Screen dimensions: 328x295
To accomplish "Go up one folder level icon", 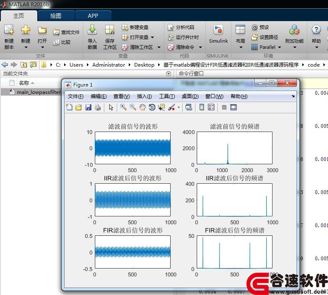I will [24, 65].
